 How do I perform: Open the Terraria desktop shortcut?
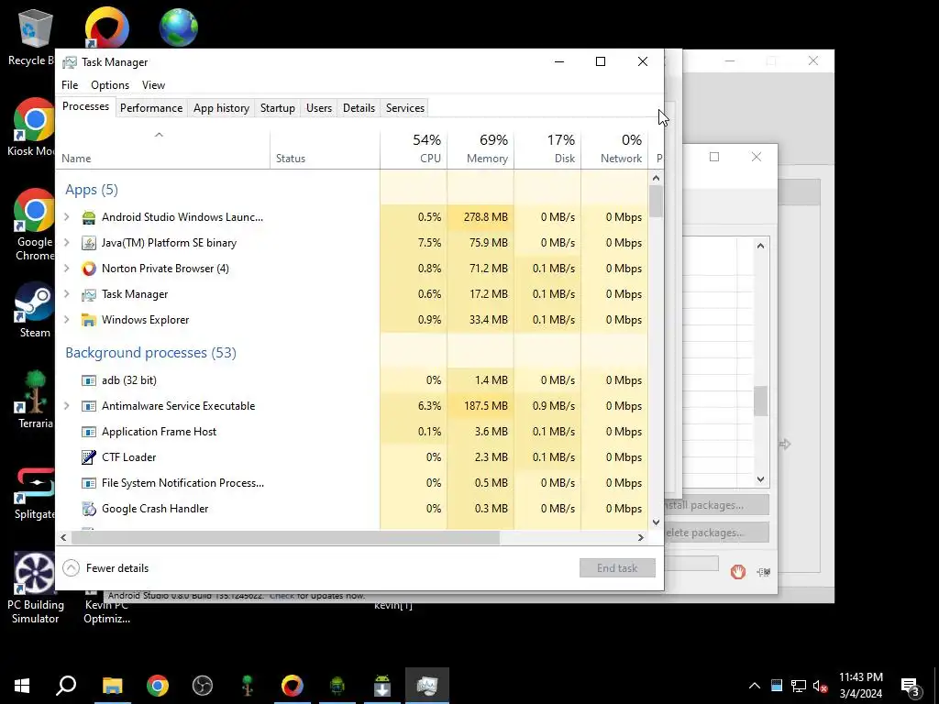click(x=34, y=400)
